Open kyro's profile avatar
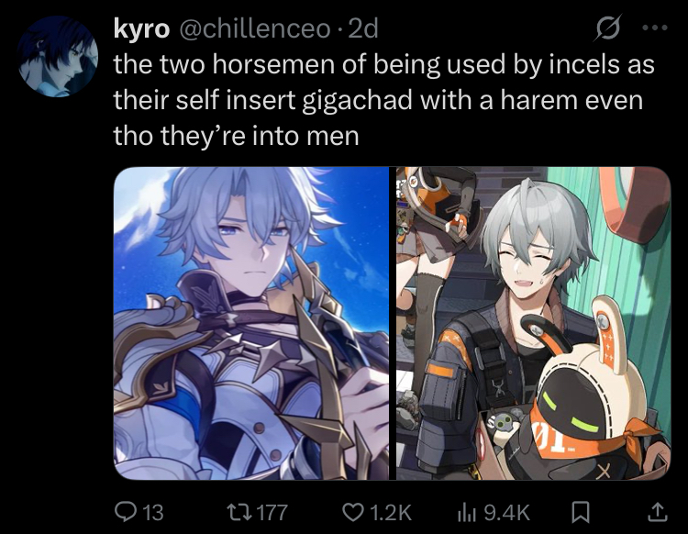688x534 pixels. [x=58, y=56]
